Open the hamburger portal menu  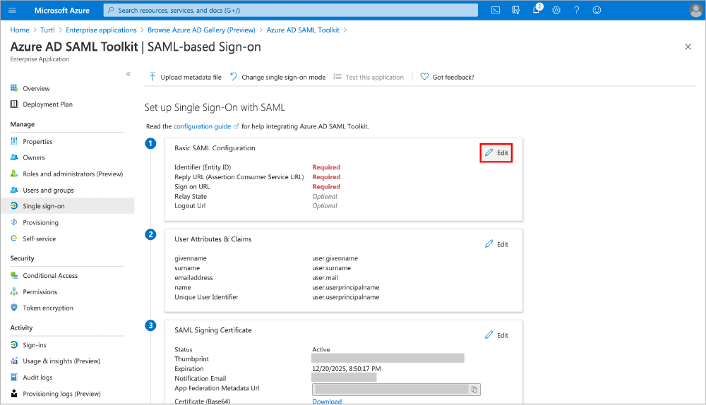14,10
